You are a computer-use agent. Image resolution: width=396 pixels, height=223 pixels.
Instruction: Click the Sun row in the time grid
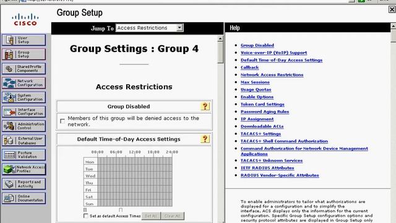135,204
